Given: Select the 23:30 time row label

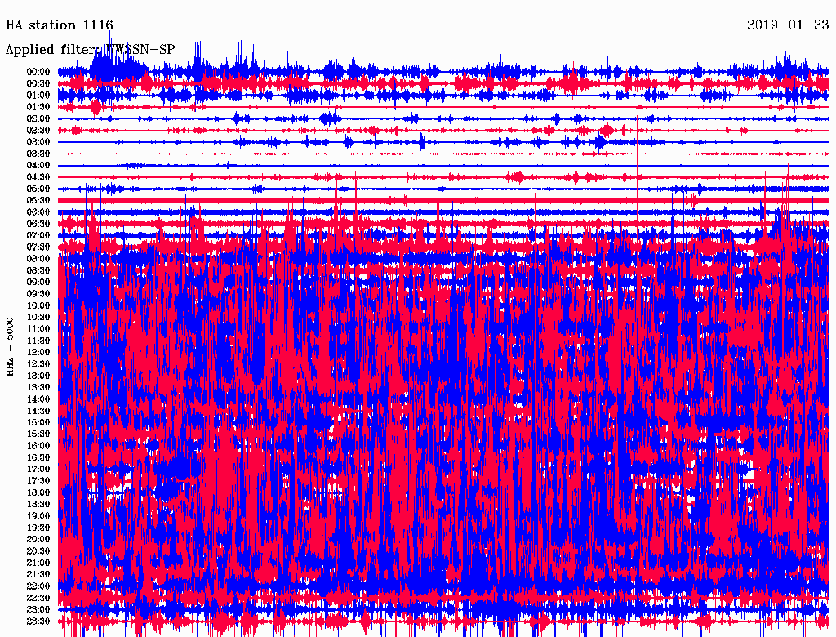Looking at the screenshot, I should [x=38, y=621].
